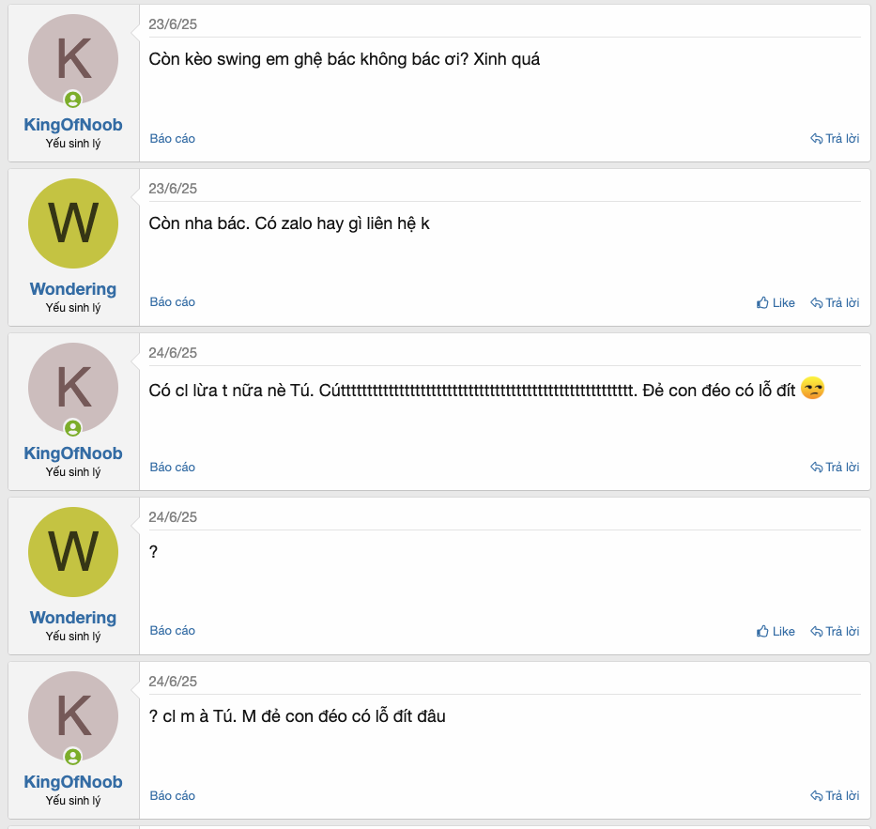This screenshot has height=829, width=876.
Task: Report the first post via Báo cáo
Action: pos(172,139)
